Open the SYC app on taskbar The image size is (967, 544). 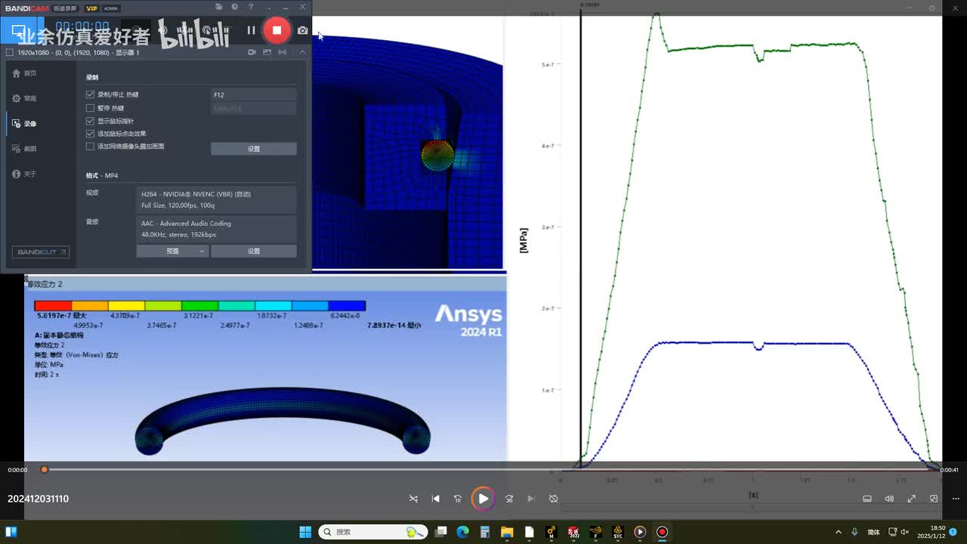coord(618,532)
